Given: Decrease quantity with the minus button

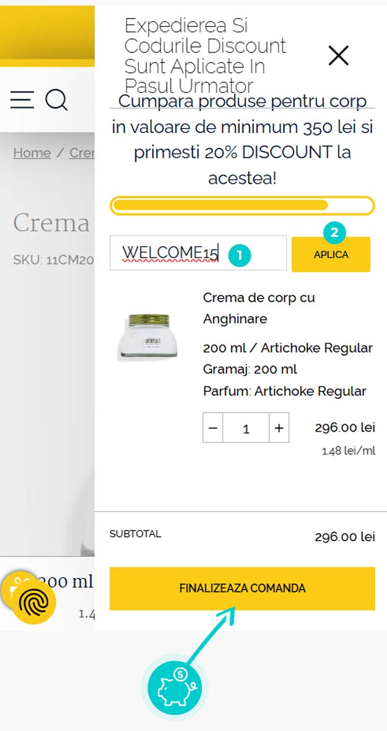Looking at the screenshot, I should (213, 428).
